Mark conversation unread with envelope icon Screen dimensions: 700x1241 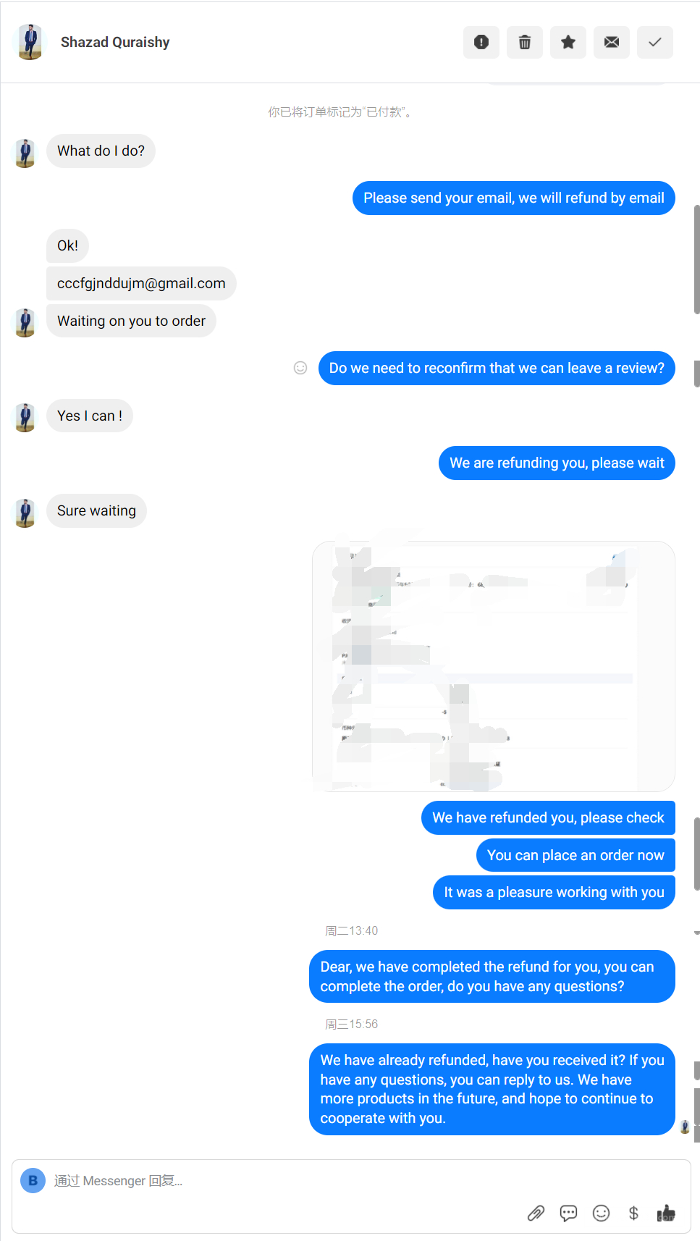click(x=612, y=42)
